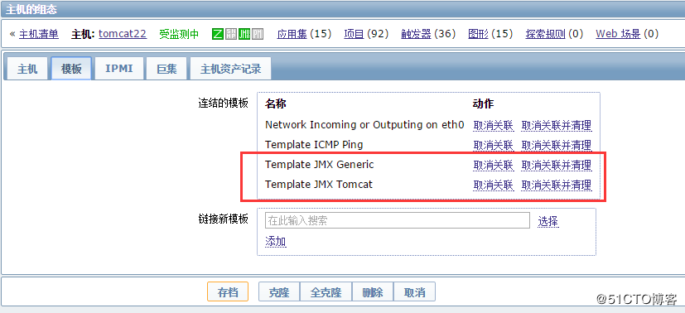
Task: Click the SNMP availability icon
Action: click(x=231, y=34)
